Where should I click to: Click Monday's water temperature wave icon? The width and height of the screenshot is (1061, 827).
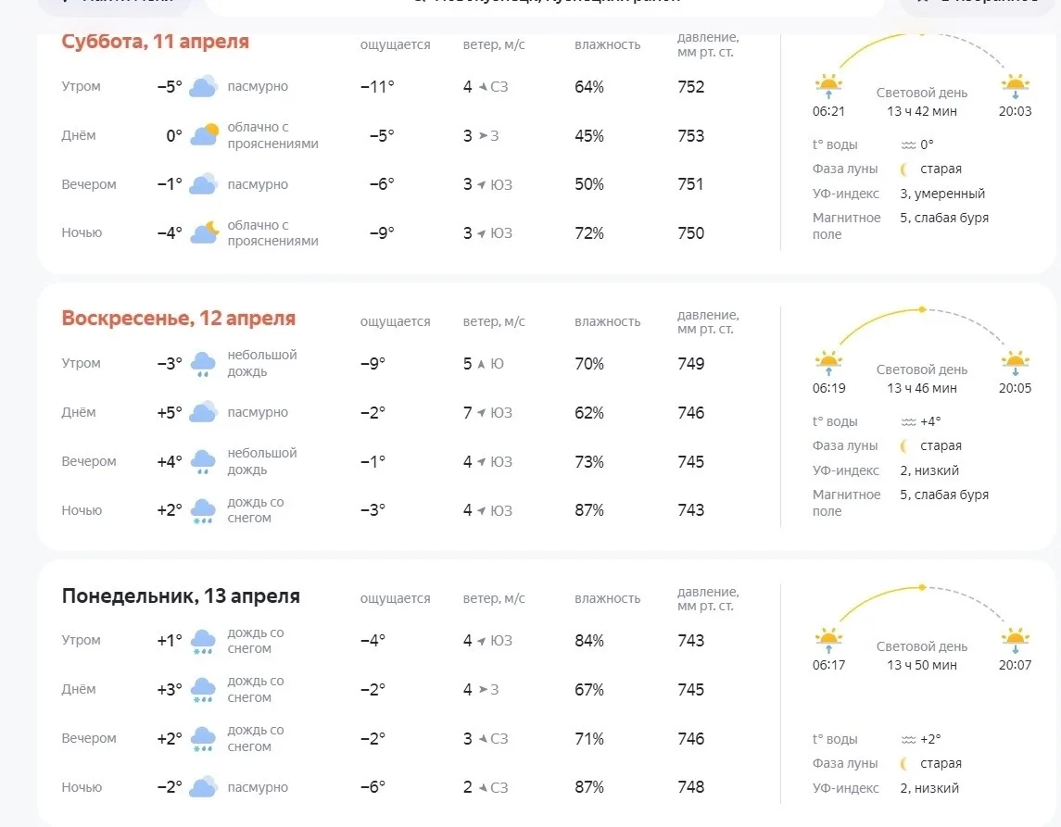[908, 740]
